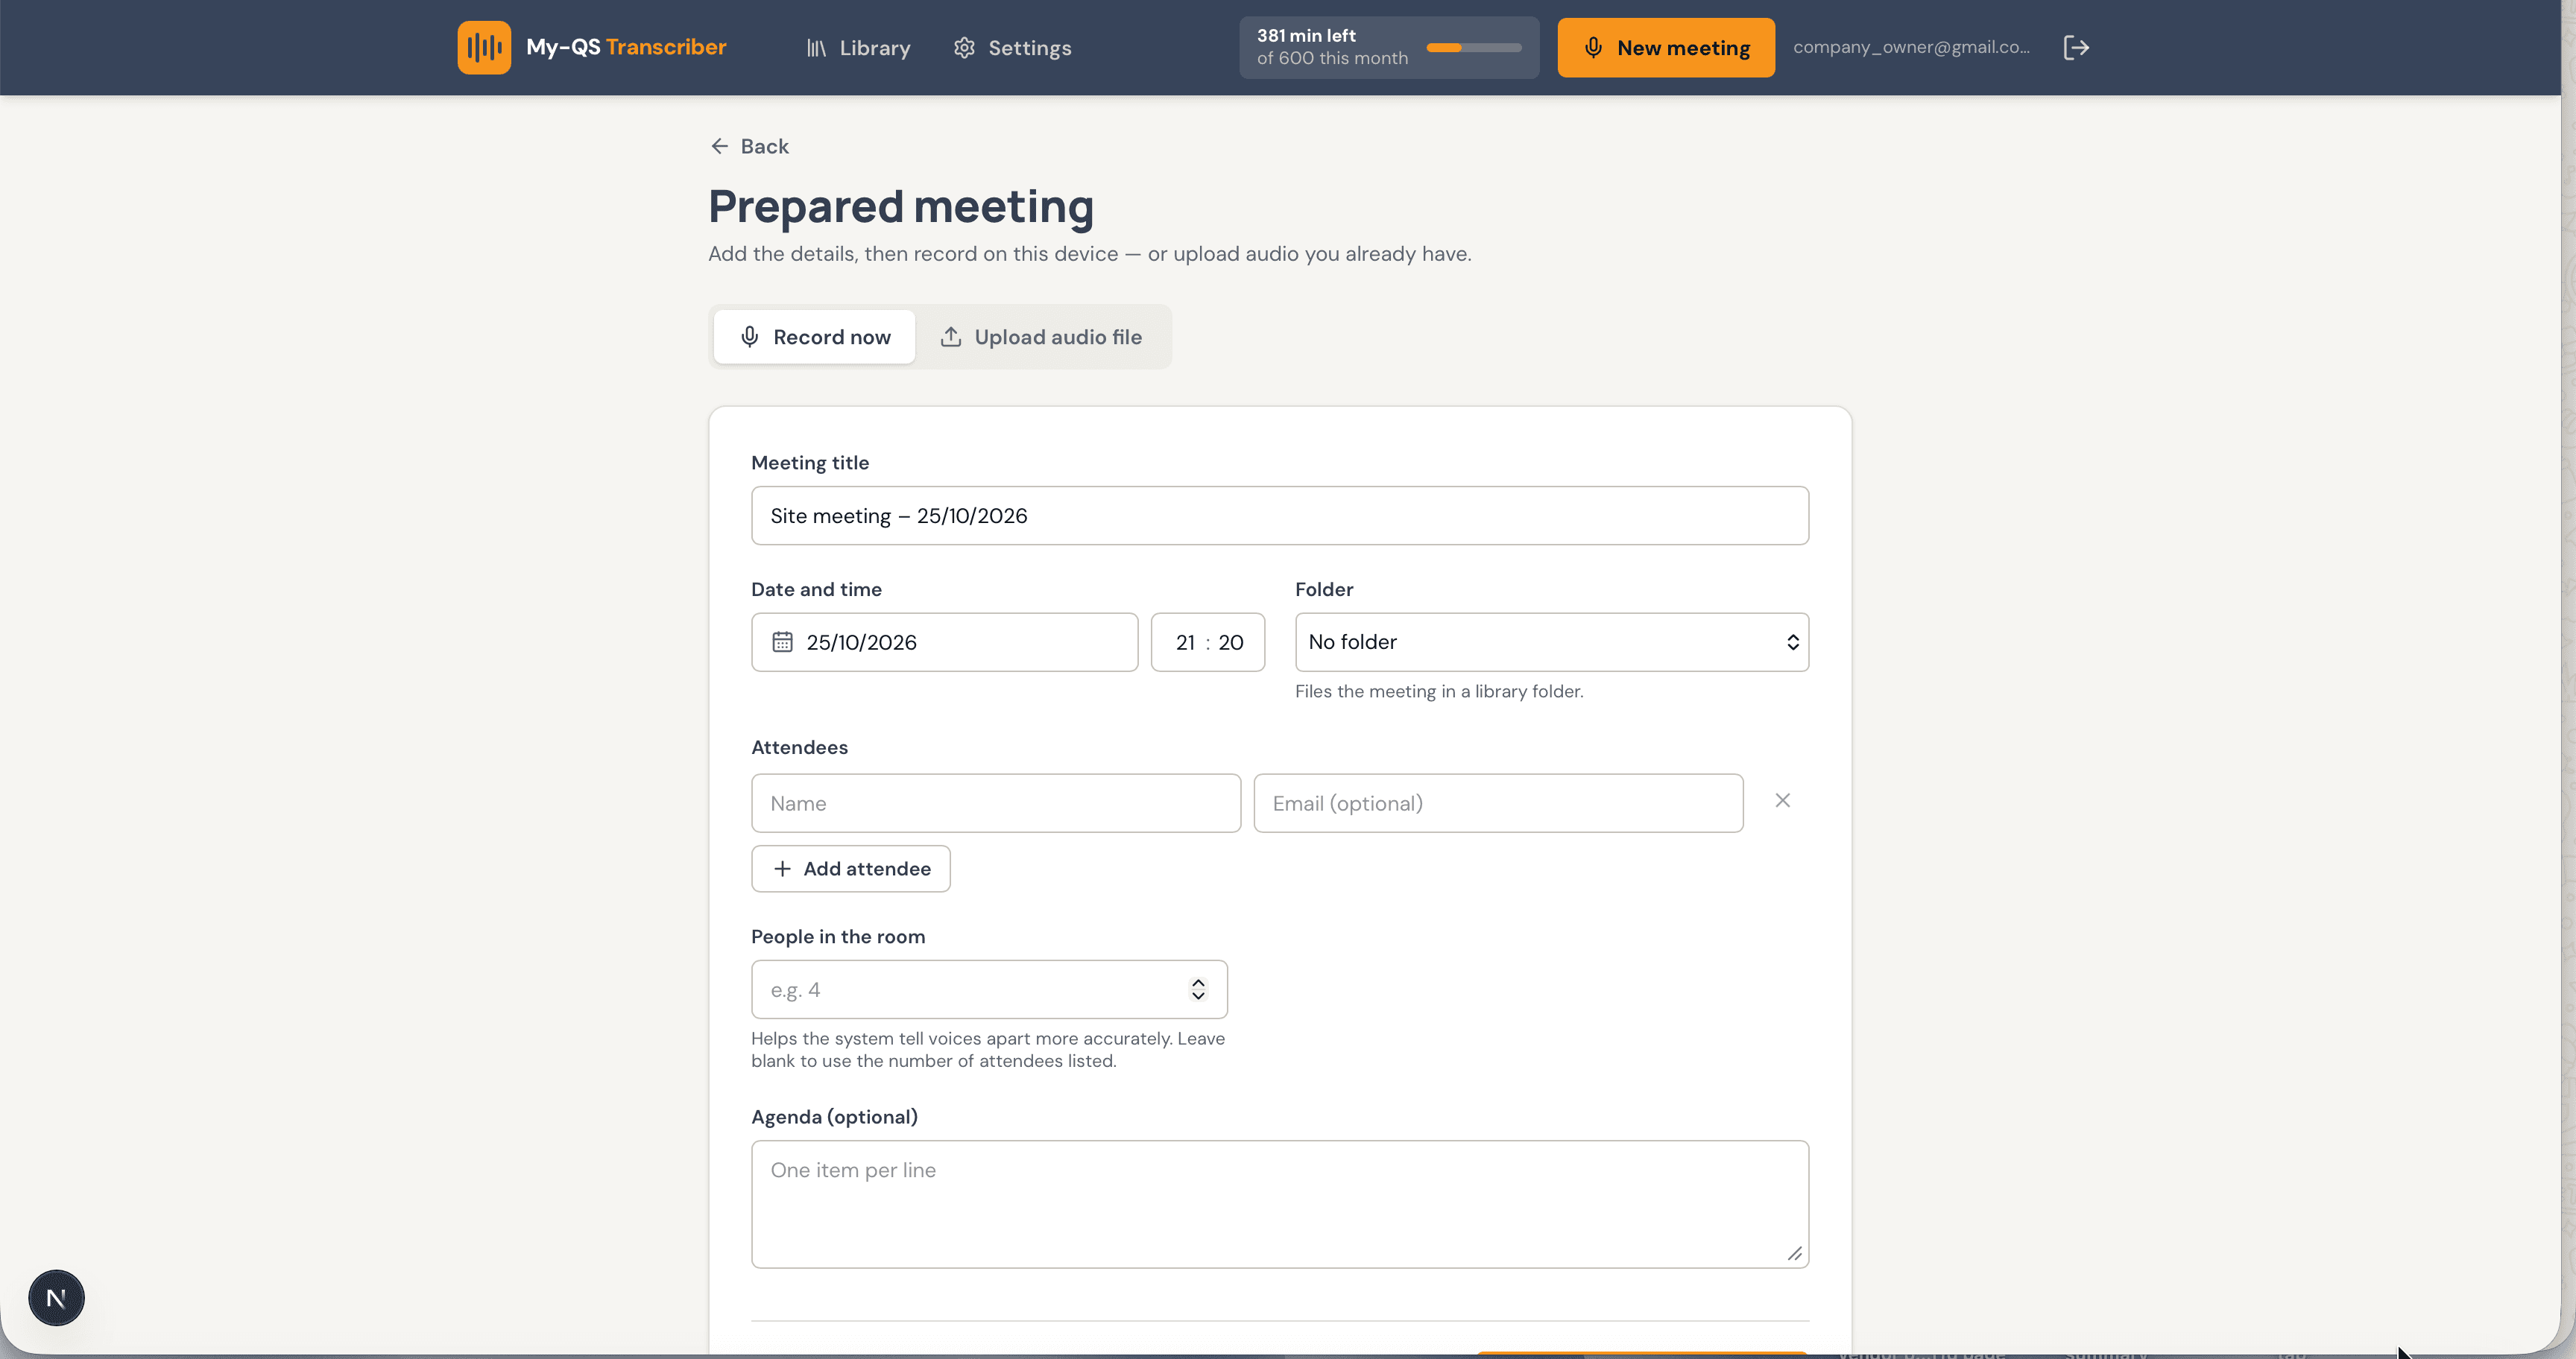
Task: Click the Library books icon
Action: 816,48
